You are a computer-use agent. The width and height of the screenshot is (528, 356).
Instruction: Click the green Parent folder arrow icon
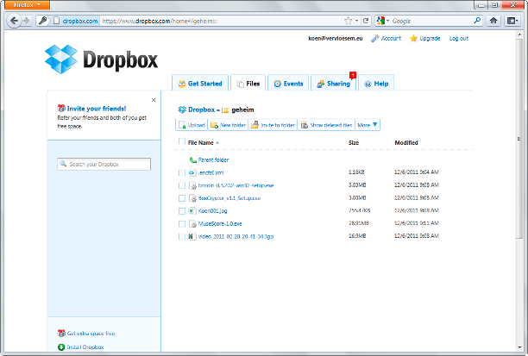click(193, 159)
